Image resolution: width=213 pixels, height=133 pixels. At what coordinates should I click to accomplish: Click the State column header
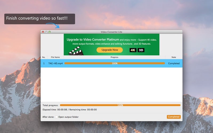point(174,57)
